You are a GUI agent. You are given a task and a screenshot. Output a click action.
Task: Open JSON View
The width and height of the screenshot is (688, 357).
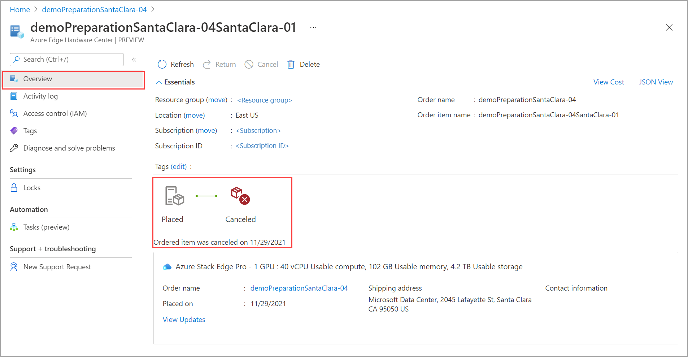click(x=656, y=82)
